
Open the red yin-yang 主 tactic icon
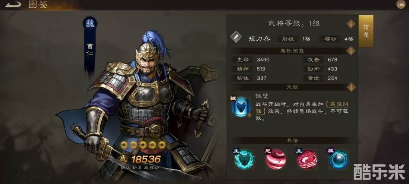pos(307,159)
